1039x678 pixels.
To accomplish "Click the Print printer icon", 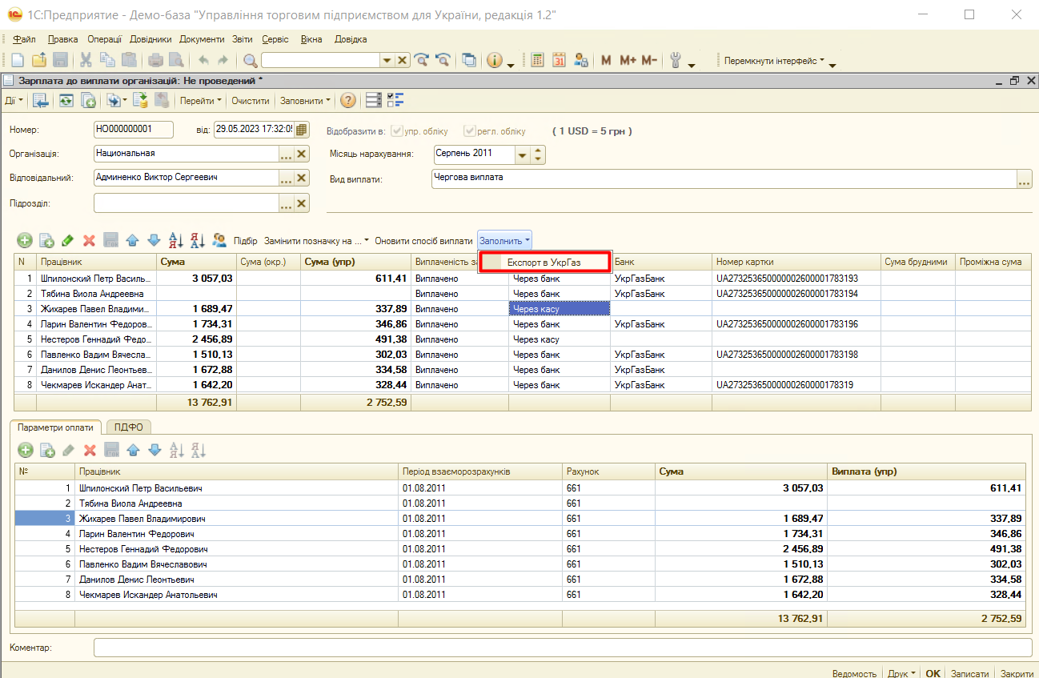I will 156,60.
